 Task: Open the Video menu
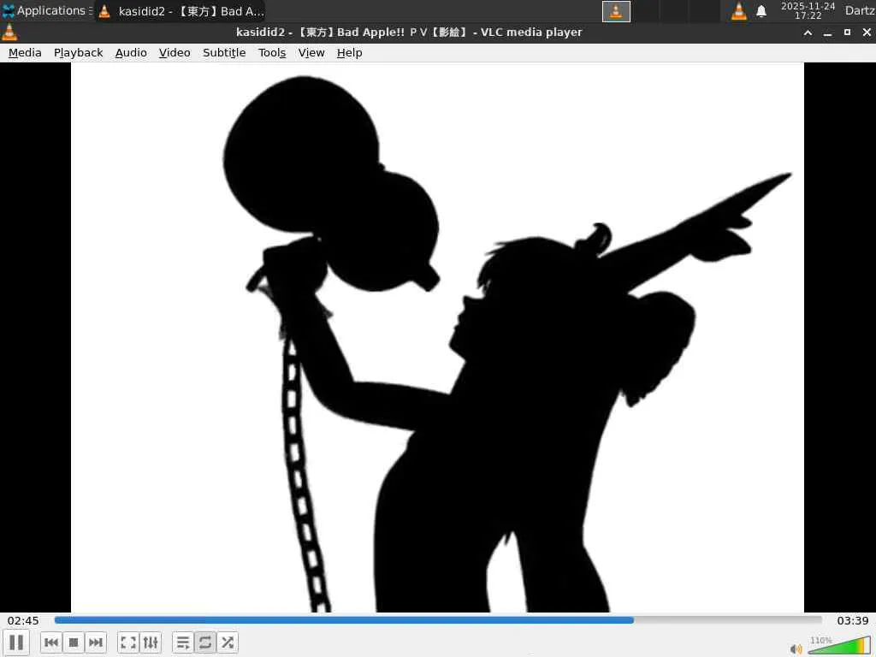point(175,52)
